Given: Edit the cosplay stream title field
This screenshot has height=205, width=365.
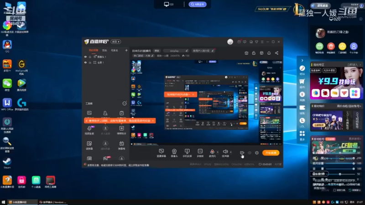Looking at the screenshot, I should pos(176,51).
